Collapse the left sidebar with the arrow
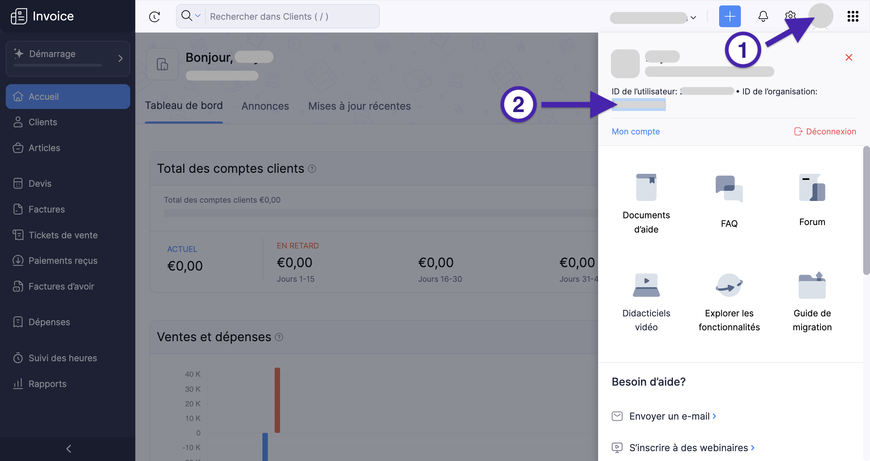The image size is (870, 461). [69, 449]
